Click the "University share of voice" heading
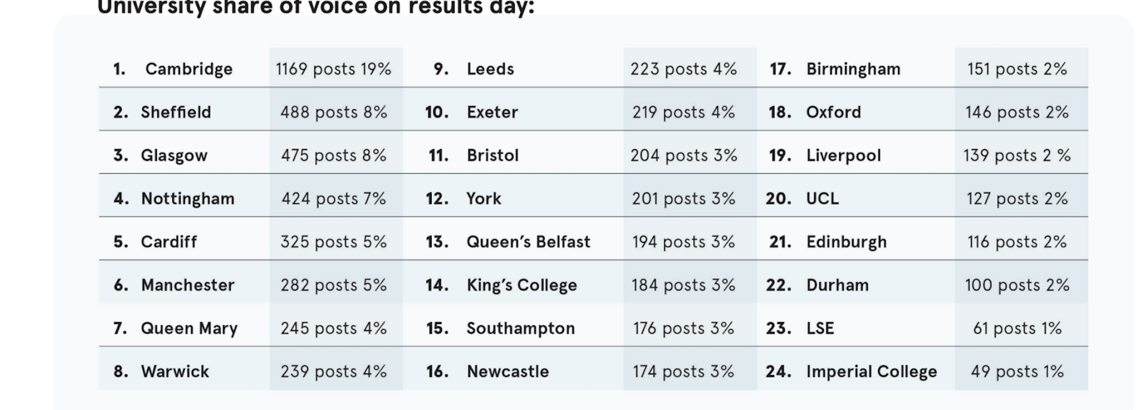Image resolution: width=1148 pixels, height=410 pixels. (x=316, y=8)
